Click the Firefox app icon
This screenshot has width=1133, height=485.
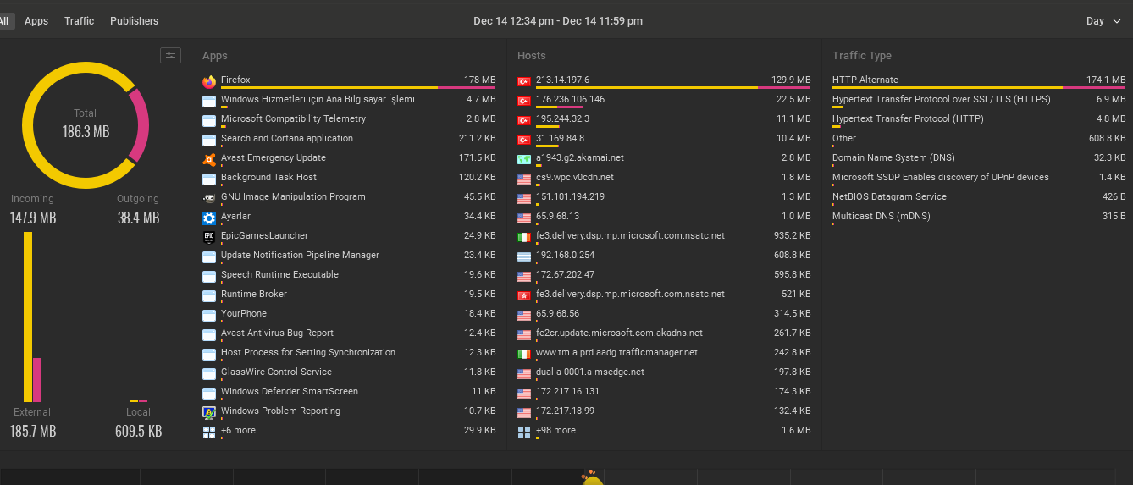(x=209, y=81)
